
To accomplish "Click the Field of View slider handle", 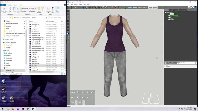I will 132,7.
